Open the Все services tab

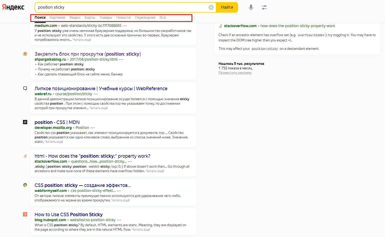[x=163, y=17]
